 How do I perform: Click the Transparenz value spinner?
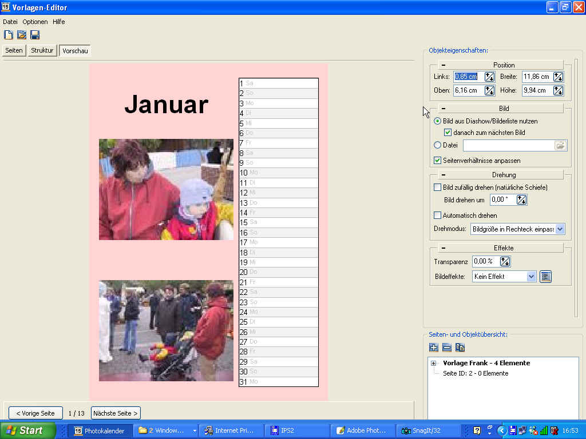click(505, 262)
